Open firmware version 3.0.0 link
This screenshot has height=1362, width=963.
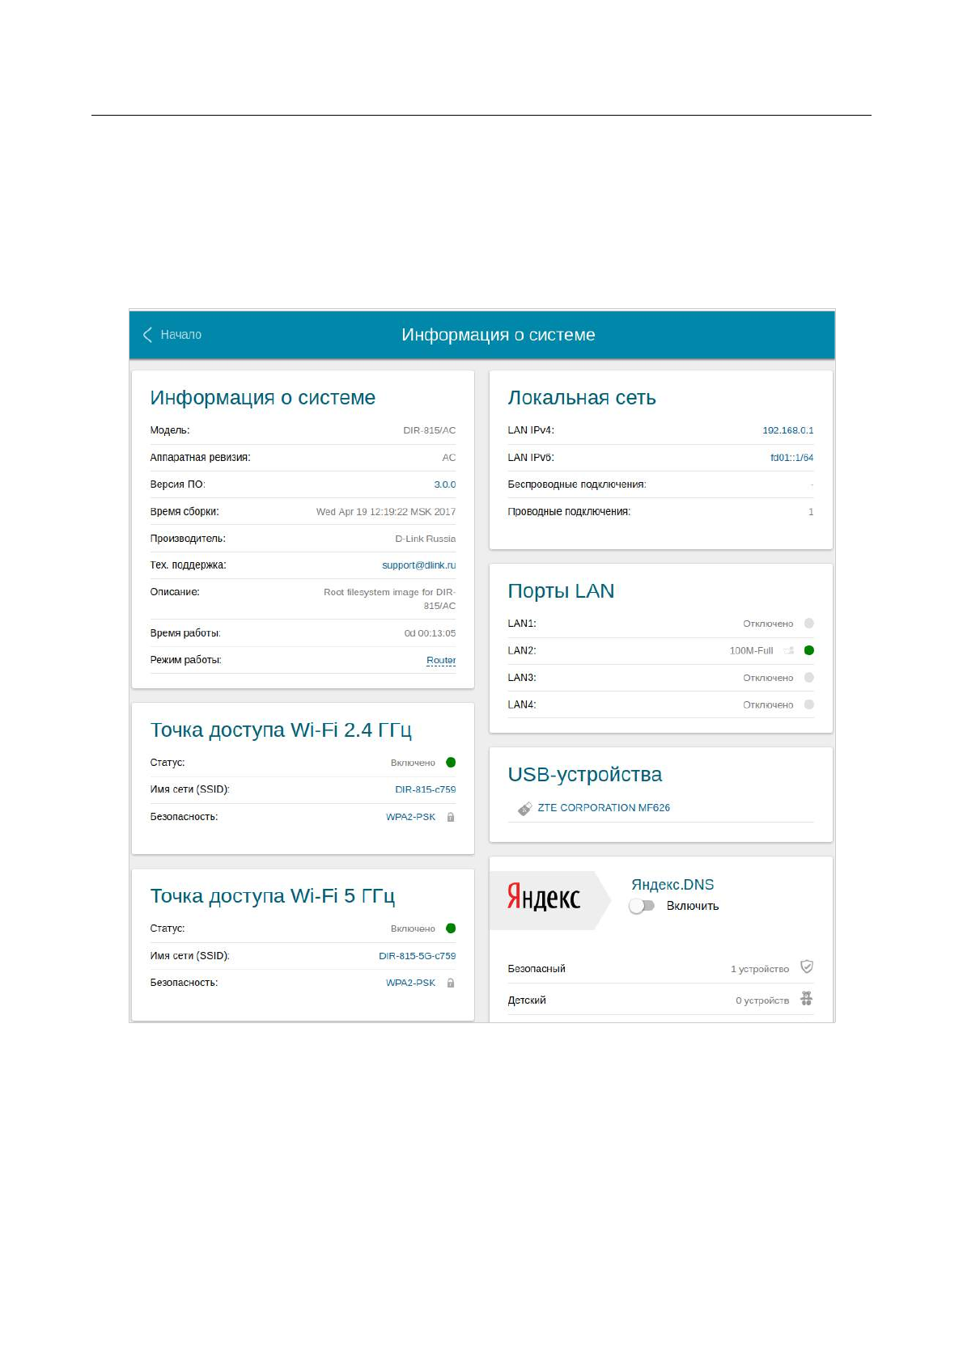pos(444,484)
